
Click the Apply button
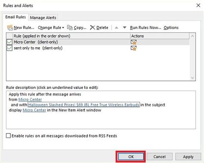tap(188, 157)
